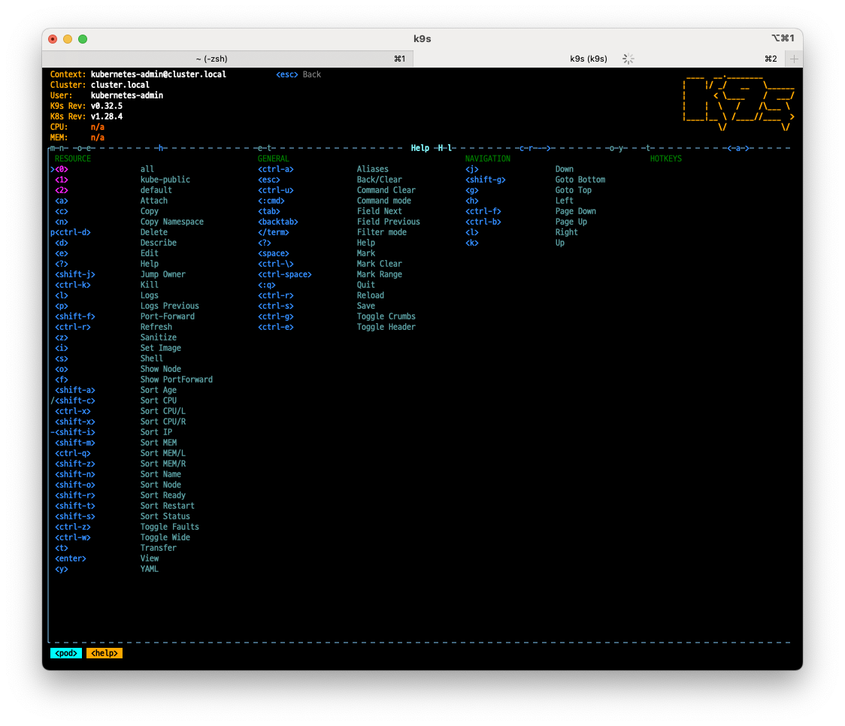Viewport: 845px width, 726px height.
Task: Click the <help> breadcrumb
Action: 104,653
